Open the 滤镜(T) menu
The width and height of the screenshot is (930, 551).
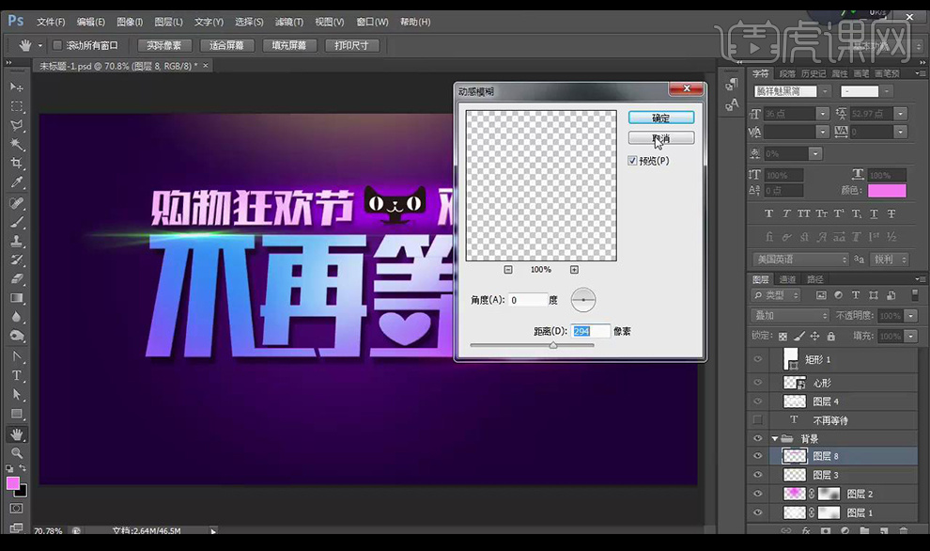click(x=288, y=22)
